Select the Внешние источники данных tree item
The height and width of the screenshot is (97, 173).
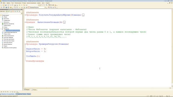[10, 48]
